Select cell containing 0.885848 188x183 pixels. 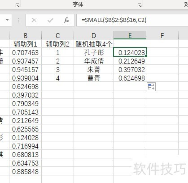click(x=26, y=171)
